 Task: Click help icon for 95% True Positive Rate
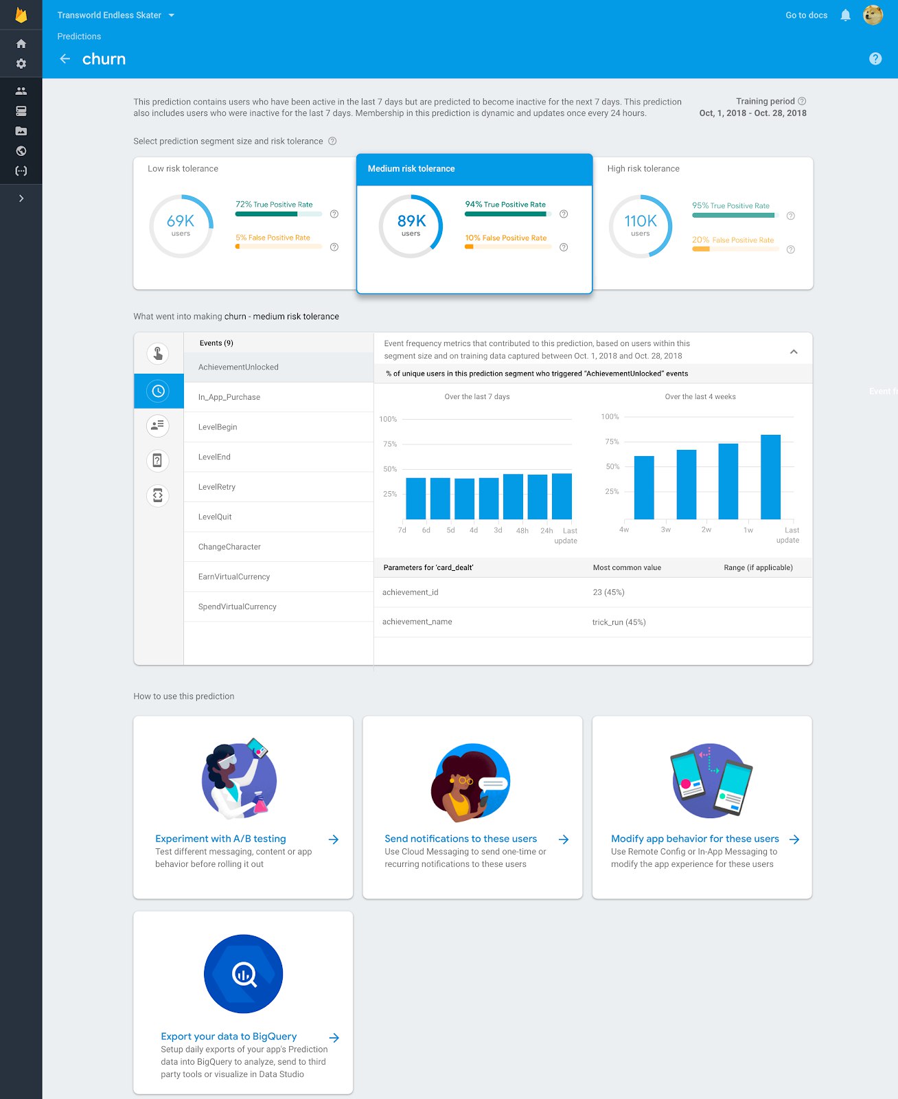[791, 216]
